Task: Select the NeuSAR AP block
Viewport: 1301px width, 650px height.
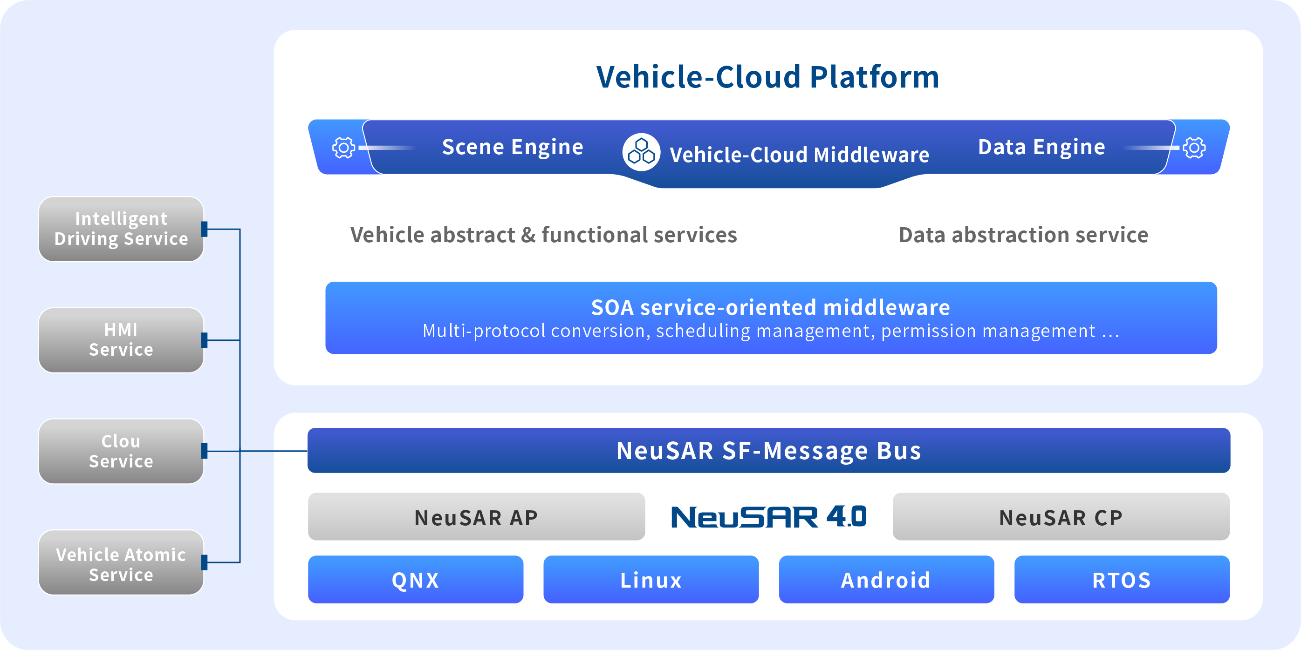Action: [476, 517]
